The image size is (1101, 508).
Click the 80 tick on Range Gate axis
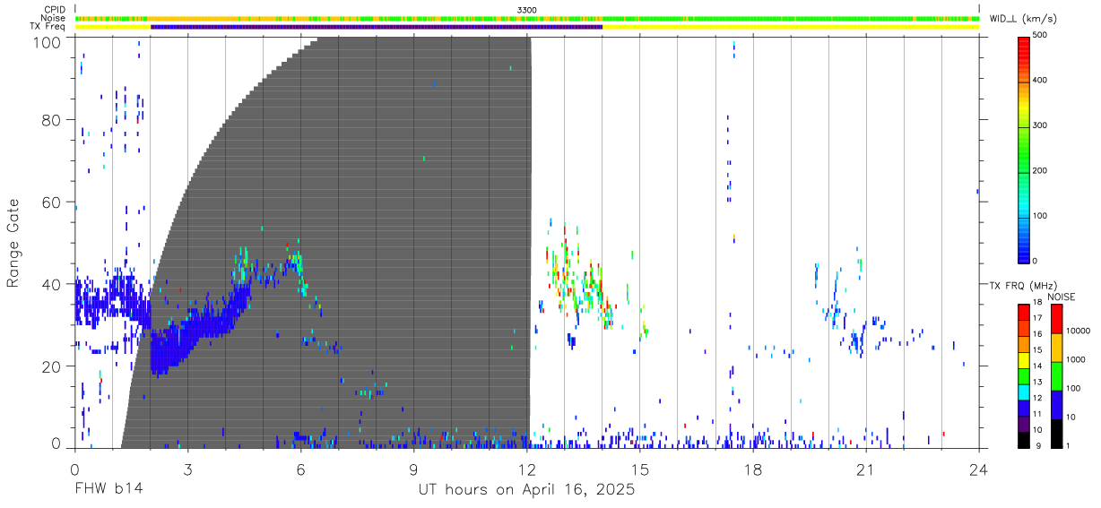point(51,120)
